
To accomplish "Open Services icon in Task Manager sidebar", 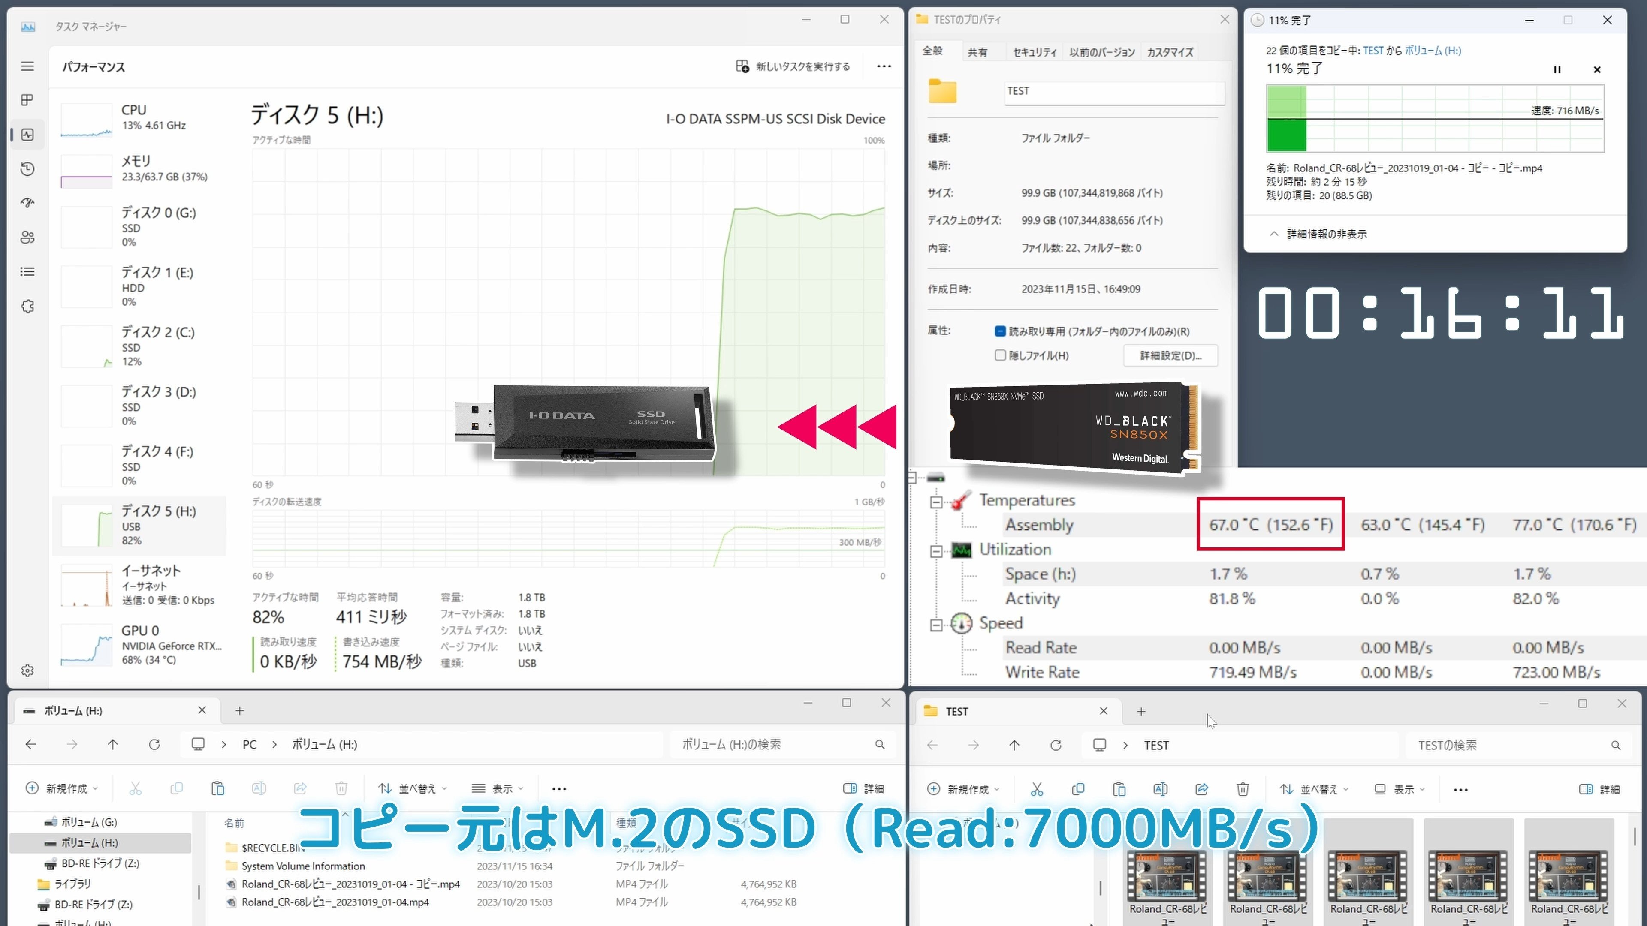I will click(x=27, y=307).
